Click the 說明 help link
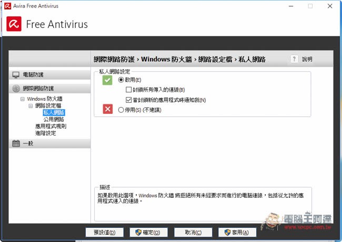The height and width of the screenshot is (242, 342). coord(307,59)
